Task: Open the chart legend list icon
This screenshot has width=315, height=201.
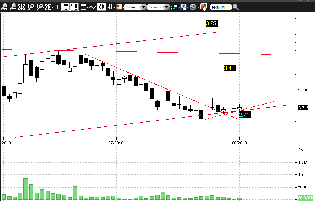Action: click(x=119, y=7)
